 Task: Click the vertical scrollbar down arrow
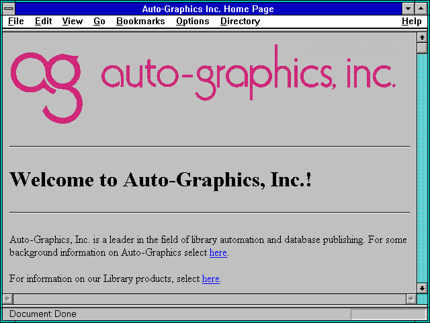pos(422,288)
